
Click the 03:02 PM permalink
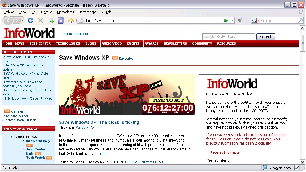[x=130, y=162]
